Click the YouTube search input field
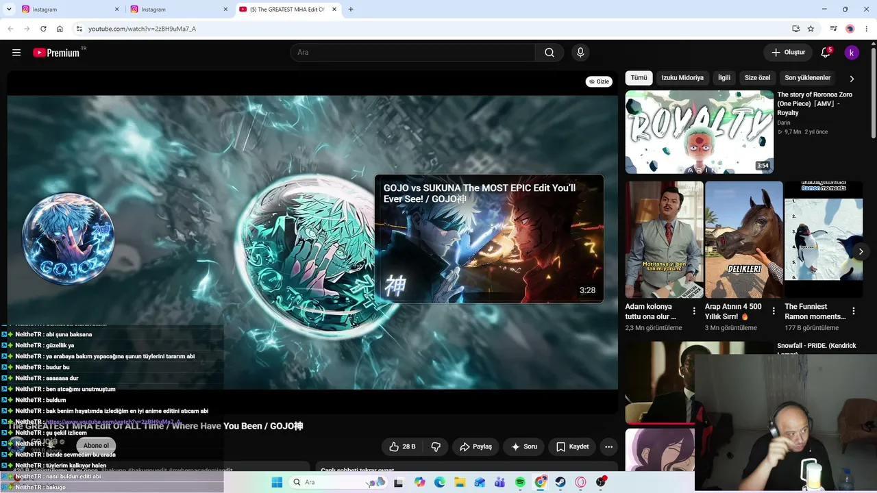 click(x=412, y=53)
